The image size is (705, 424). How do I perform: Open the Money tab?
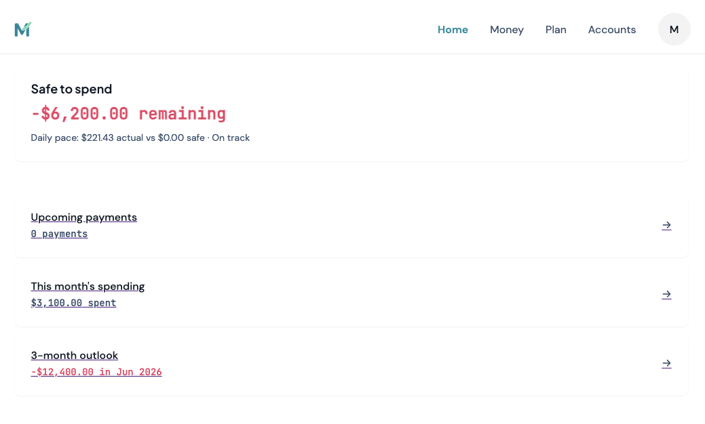(507, 30)
